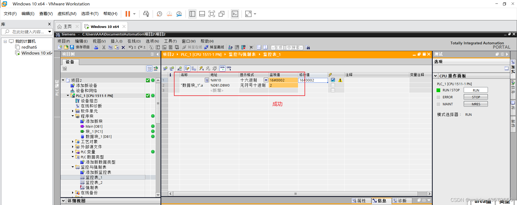Click VMware pause virtual machine icon

tap(128, 14)
